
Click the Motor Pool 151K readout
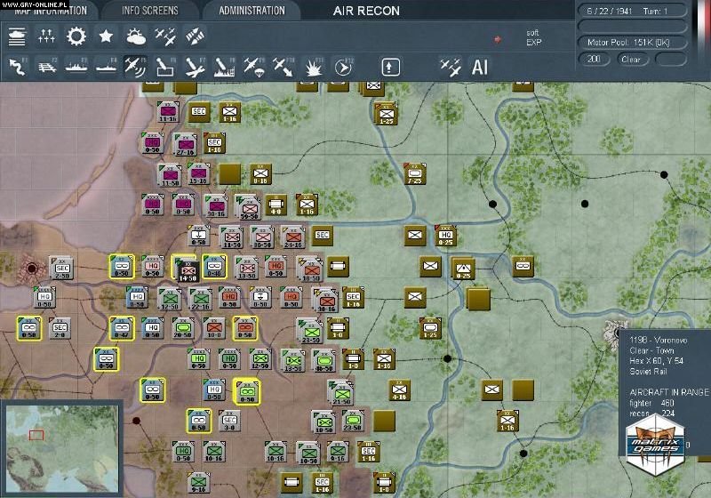click(x=633, y=43)
